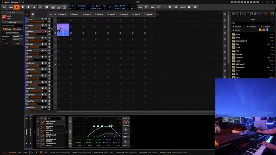Launch Scene 1
Image resolution: width=276 pixels, height=155 pixels.
click(x=59, y=14)
